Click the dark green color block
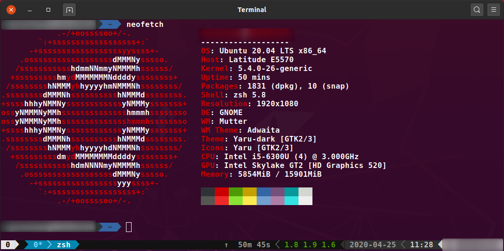 point(236,192)
